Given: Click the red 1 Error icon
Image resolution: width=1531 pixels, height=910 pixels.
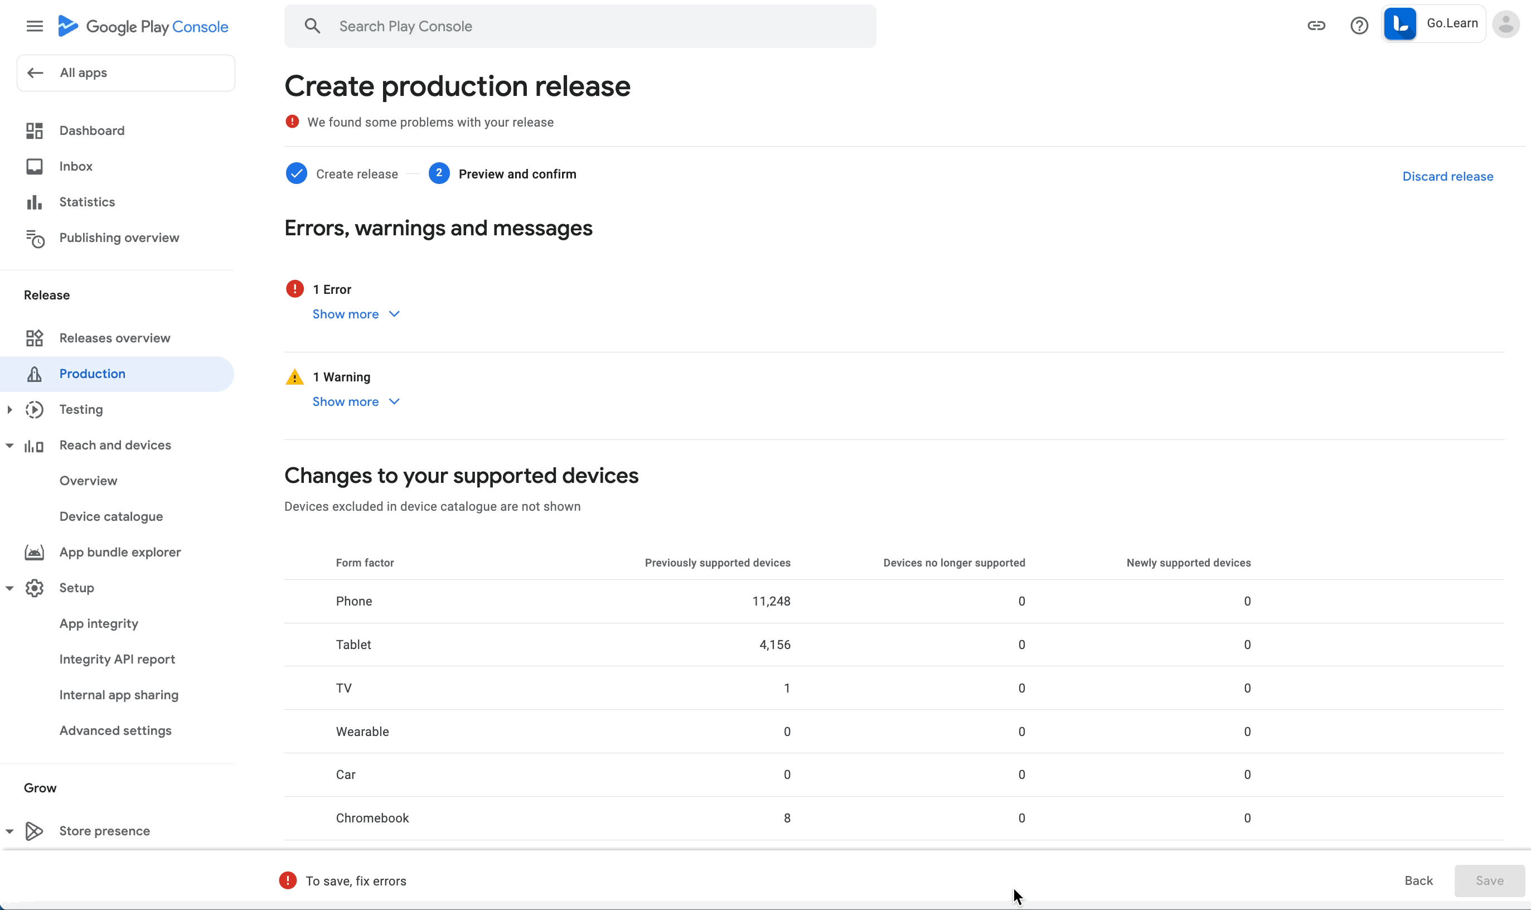Looking at the screenshot, I should (295, 289).
